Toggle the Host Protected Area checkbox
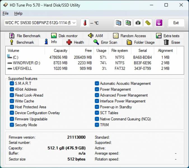This screenshot has height=168, width=189. [x=12, y=107]
